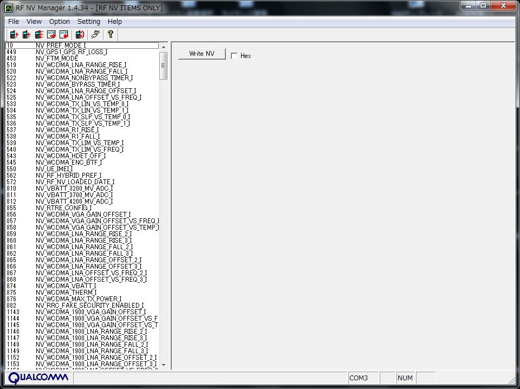Click the RF NV Manager title bar app icon
The height and width of the screenshot is (389, 520).
tap(9, 8)
